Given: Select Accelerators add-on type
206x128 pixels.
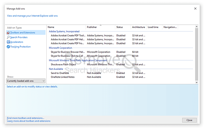Looking at the screenshot, I should (17, 42).
